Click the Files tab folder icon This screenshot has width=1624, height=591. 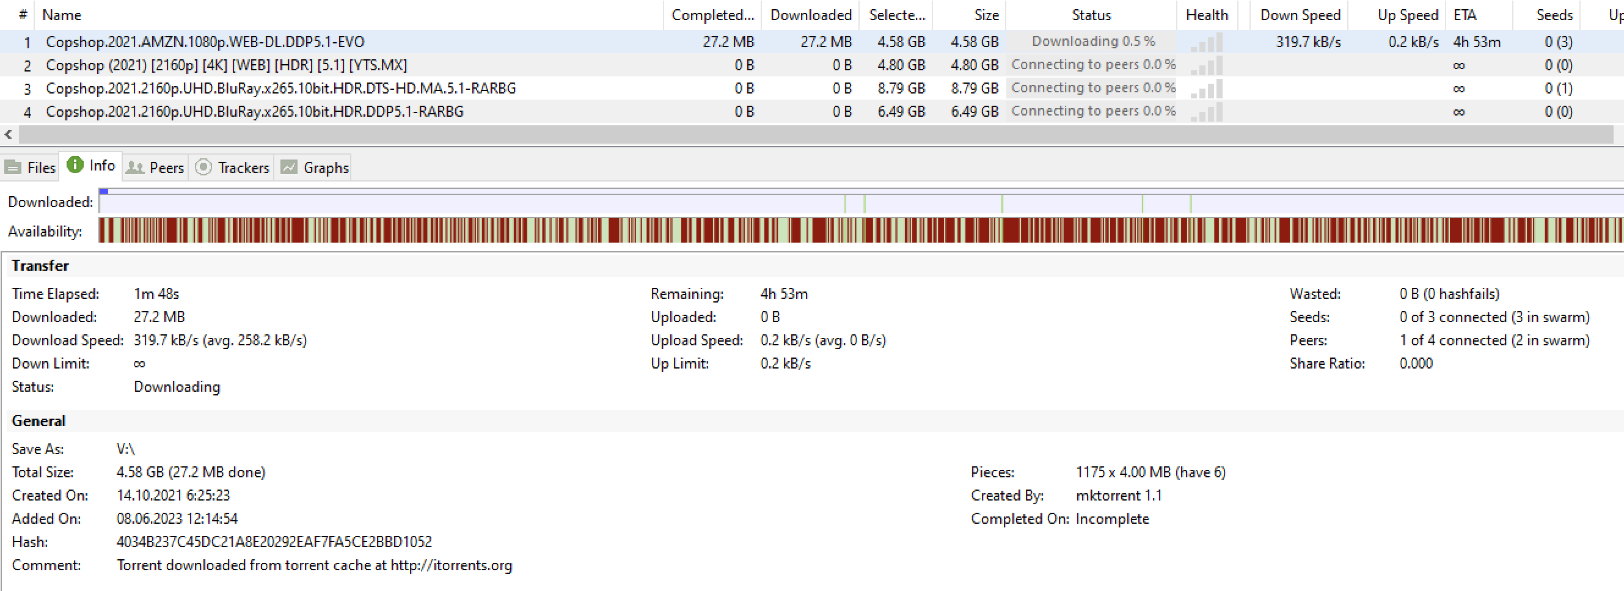13,168
